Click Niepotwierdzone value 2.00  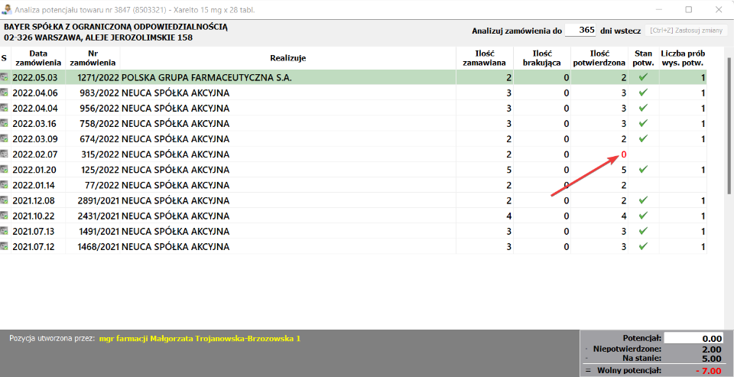(x=710, y=349)
